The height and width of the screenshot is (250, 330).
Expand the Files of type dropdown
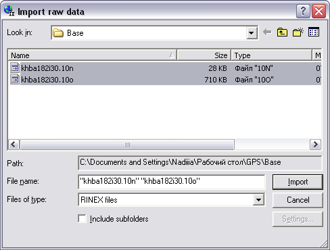pyautogui.click(x=258, y=199)
